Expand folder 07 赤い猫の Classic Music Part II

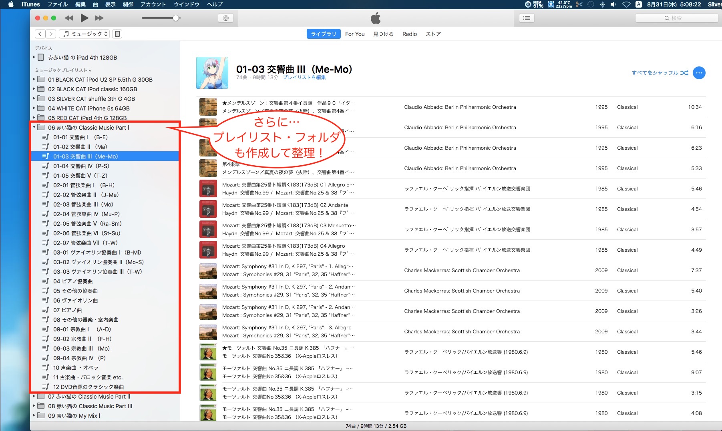coord(34,397)
